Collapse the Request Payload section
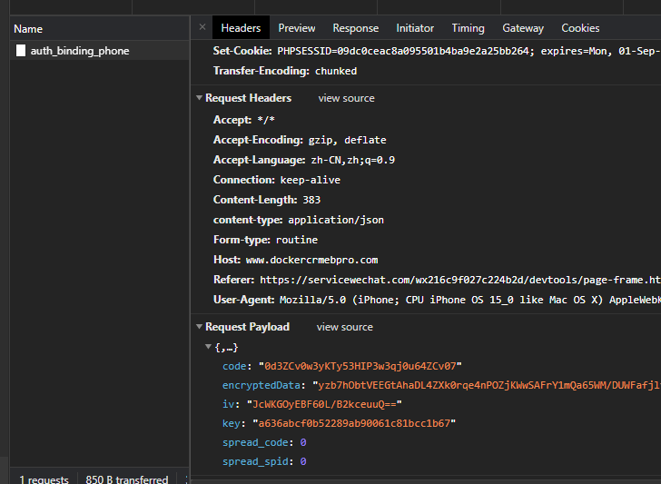Image resolution: width=661 pixels, height=484 pixels. 200,327
